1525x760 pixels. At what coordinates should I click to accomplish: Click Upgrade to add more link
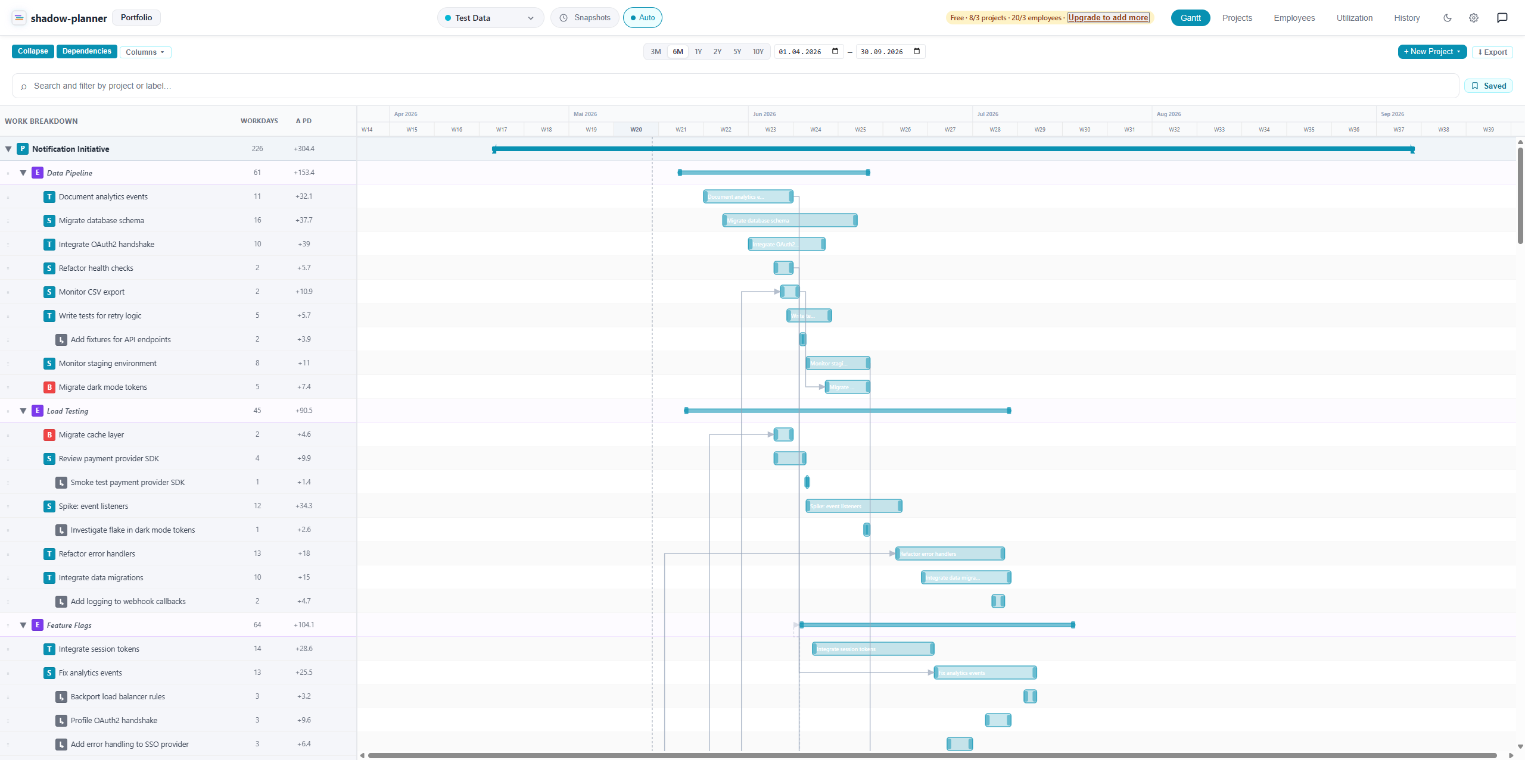(x=1108, y=17)
